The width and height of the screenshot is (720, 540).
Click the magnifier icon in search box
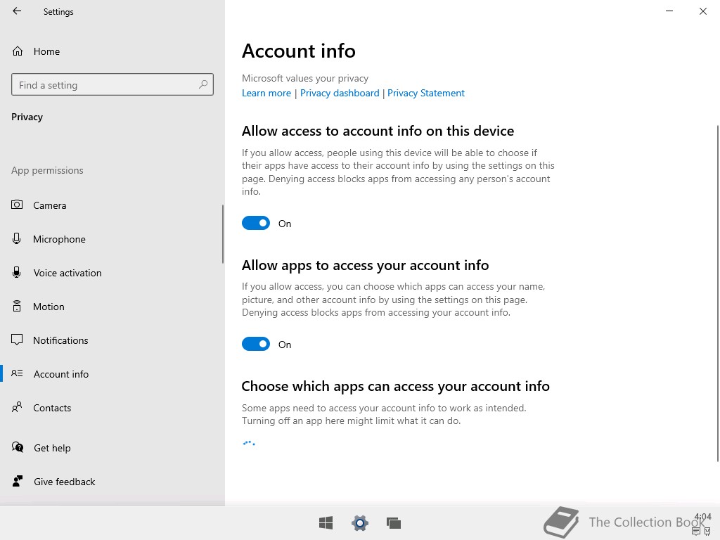point(203,84)
